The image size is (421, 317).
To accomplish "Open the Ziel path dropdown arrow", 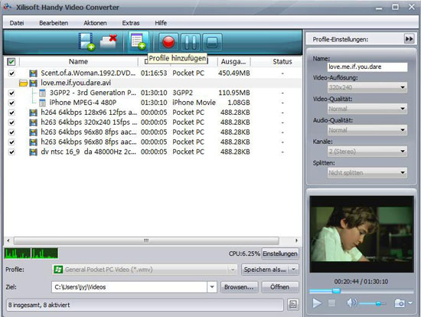I will [212, 287].
